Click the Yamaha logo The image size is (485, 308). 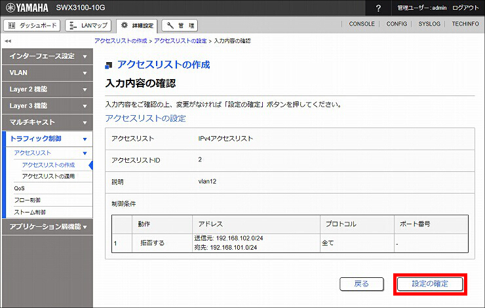pyautogui.click(x=27, y=8)
